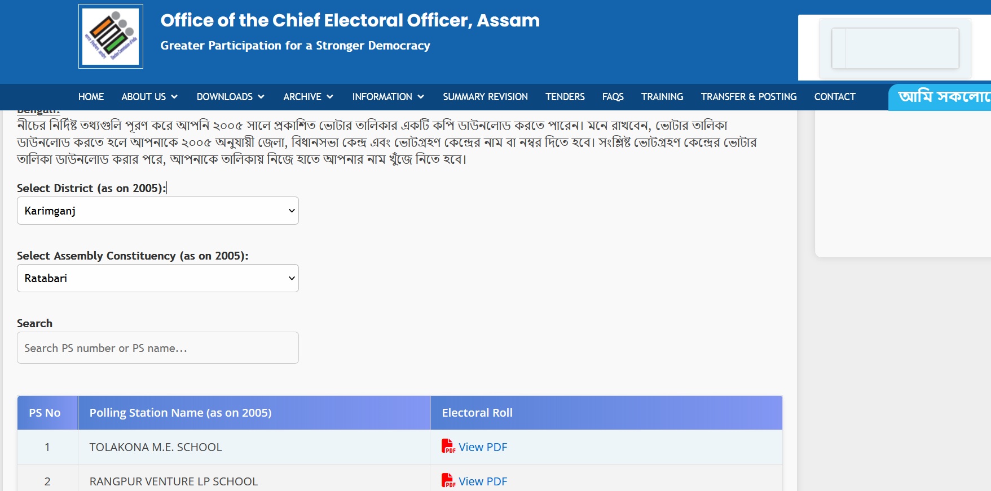
Task: Open Transfer & Posting menu item
Action: 748,97
